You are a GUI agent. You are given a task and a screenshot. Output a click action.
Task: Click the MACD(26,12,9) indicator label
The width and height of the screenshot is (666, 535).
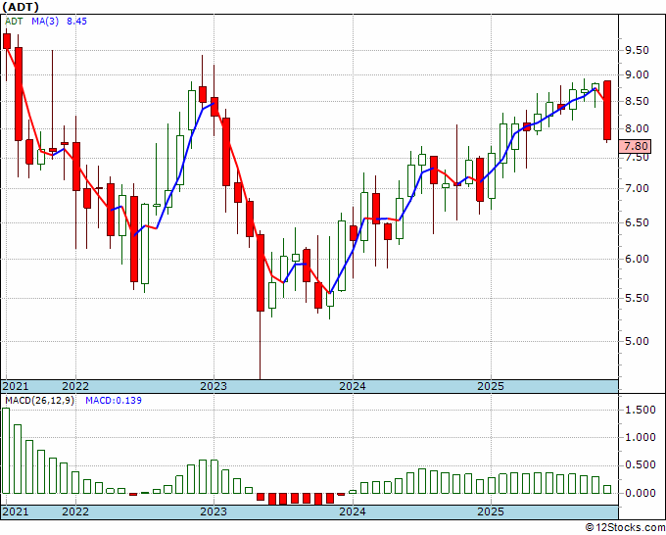point(39,401)
